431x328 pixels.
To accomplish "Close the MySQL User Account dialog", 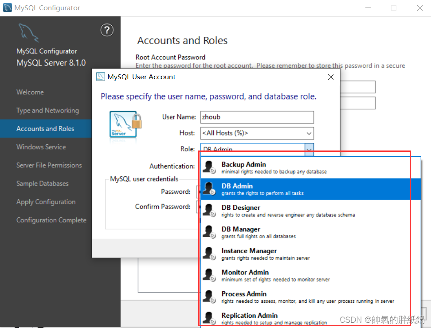I will coord(331,77).
